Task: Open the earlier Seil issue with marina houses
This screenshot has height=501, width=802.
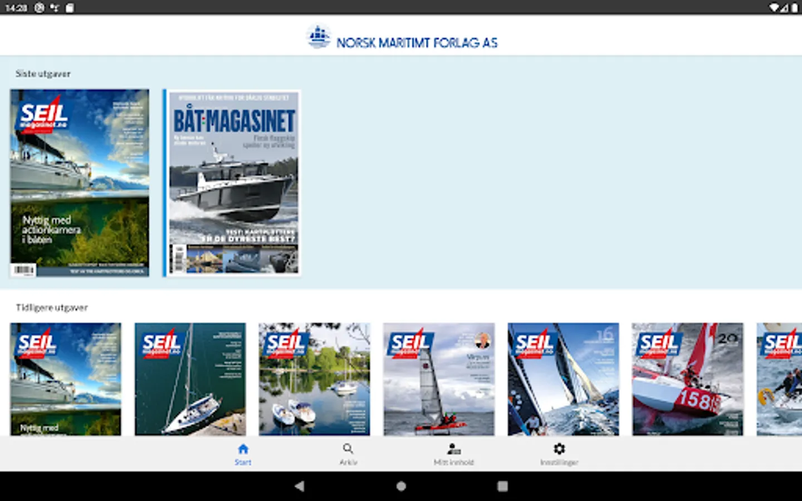Action: pos(314,379)
